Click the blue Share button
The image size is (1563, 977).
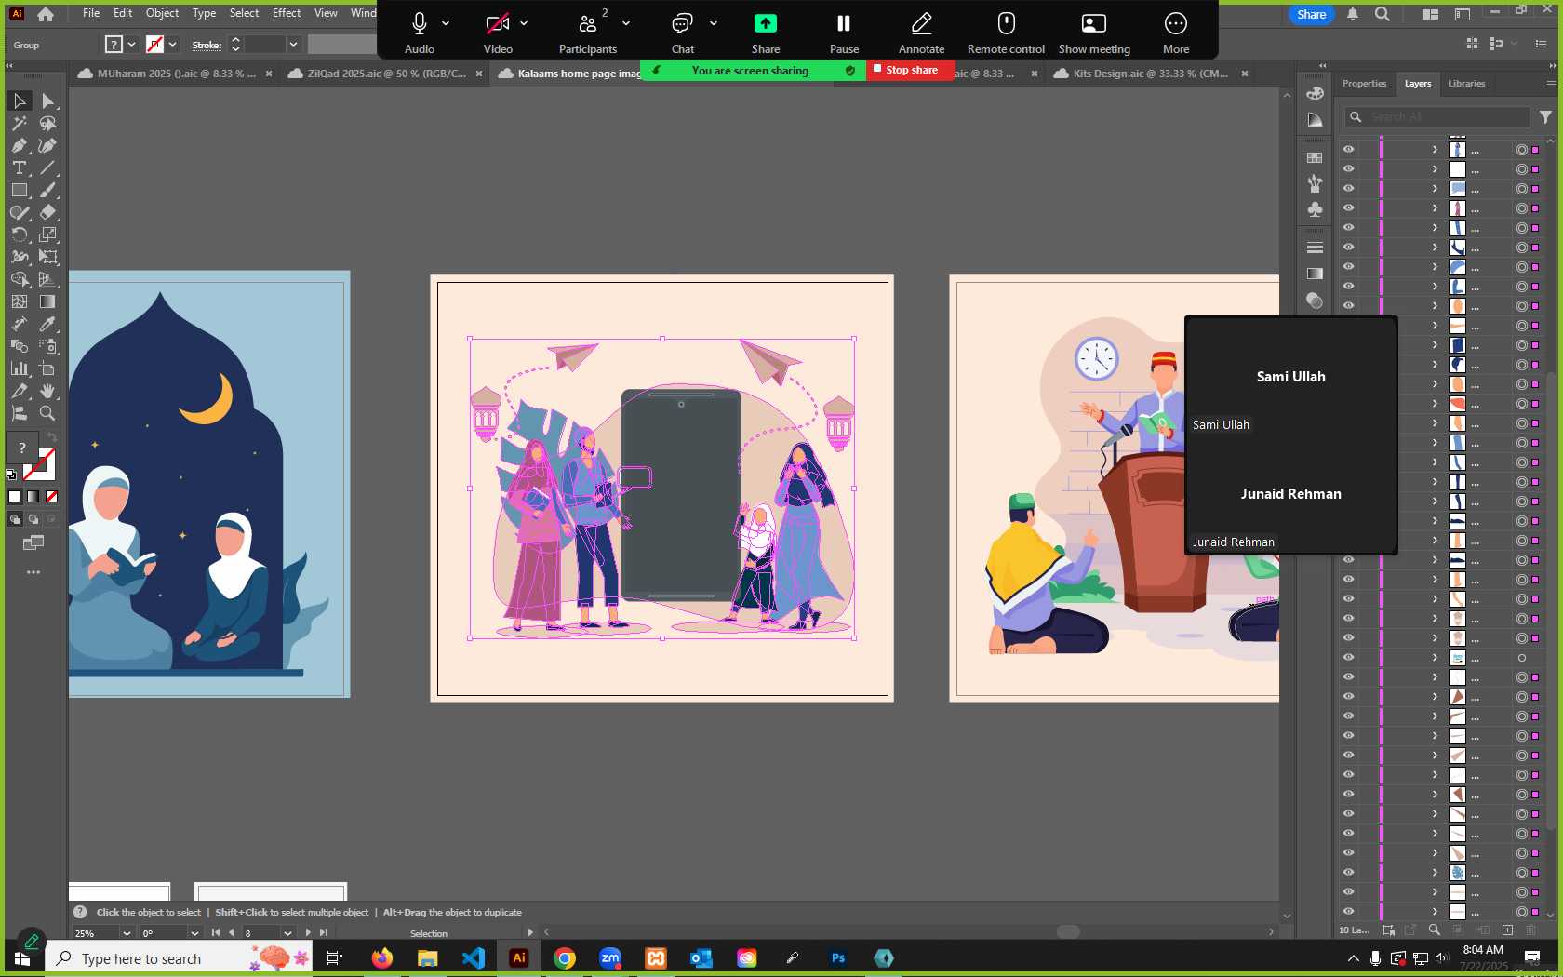tap(1311, 14)
